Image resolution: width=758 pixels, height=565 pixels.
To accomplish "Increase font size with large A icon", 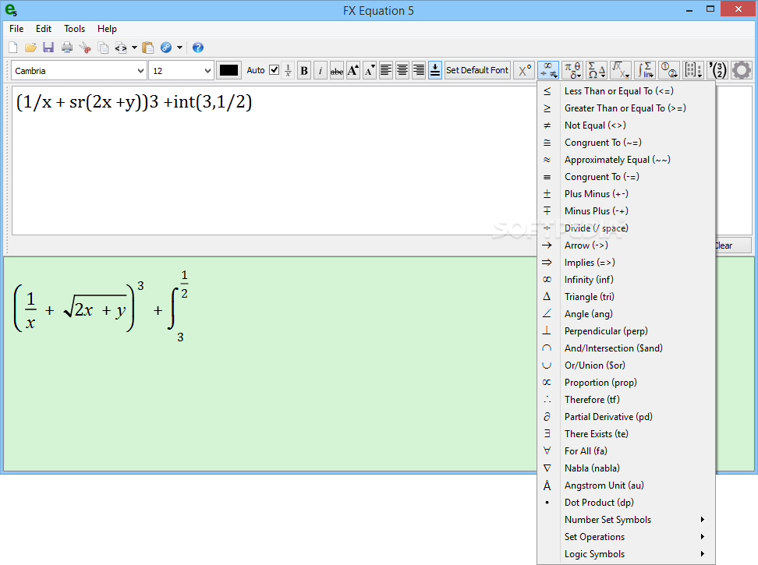I will [353, 70].
